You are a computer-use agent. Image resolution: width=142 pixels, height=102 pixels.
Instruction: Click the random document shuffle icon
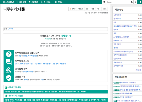coord(104,2)
